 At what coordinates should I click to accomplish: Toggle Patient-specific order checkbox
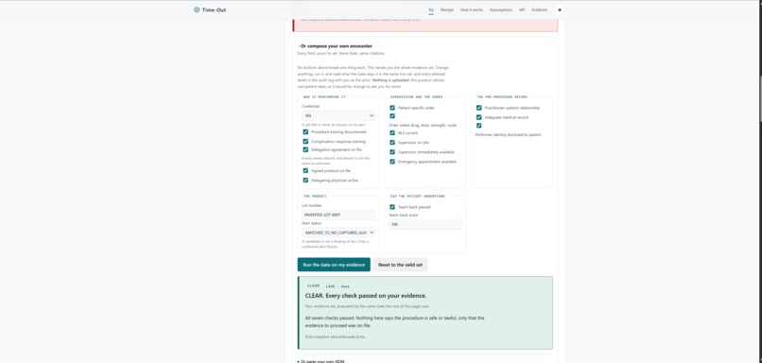coord(392,108)
